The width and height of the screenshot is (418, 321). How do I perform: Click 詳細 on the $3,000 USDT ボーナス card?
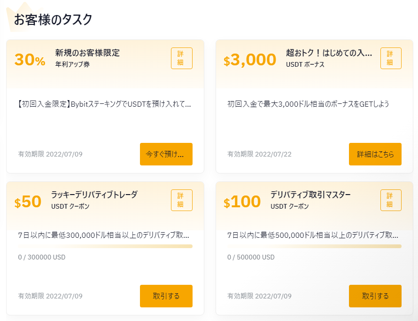[x=391, y=58]
